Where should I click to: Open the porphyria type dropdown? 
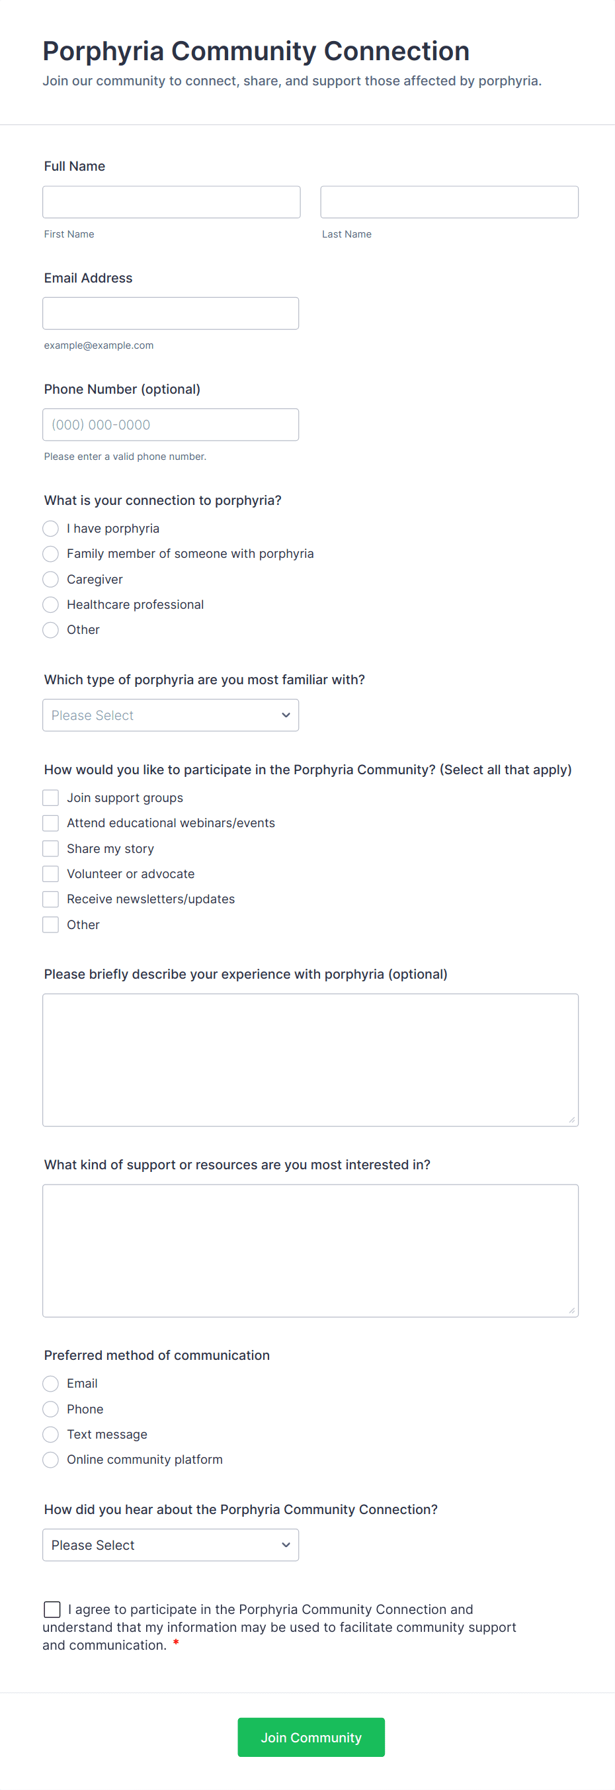coord(170,715)
